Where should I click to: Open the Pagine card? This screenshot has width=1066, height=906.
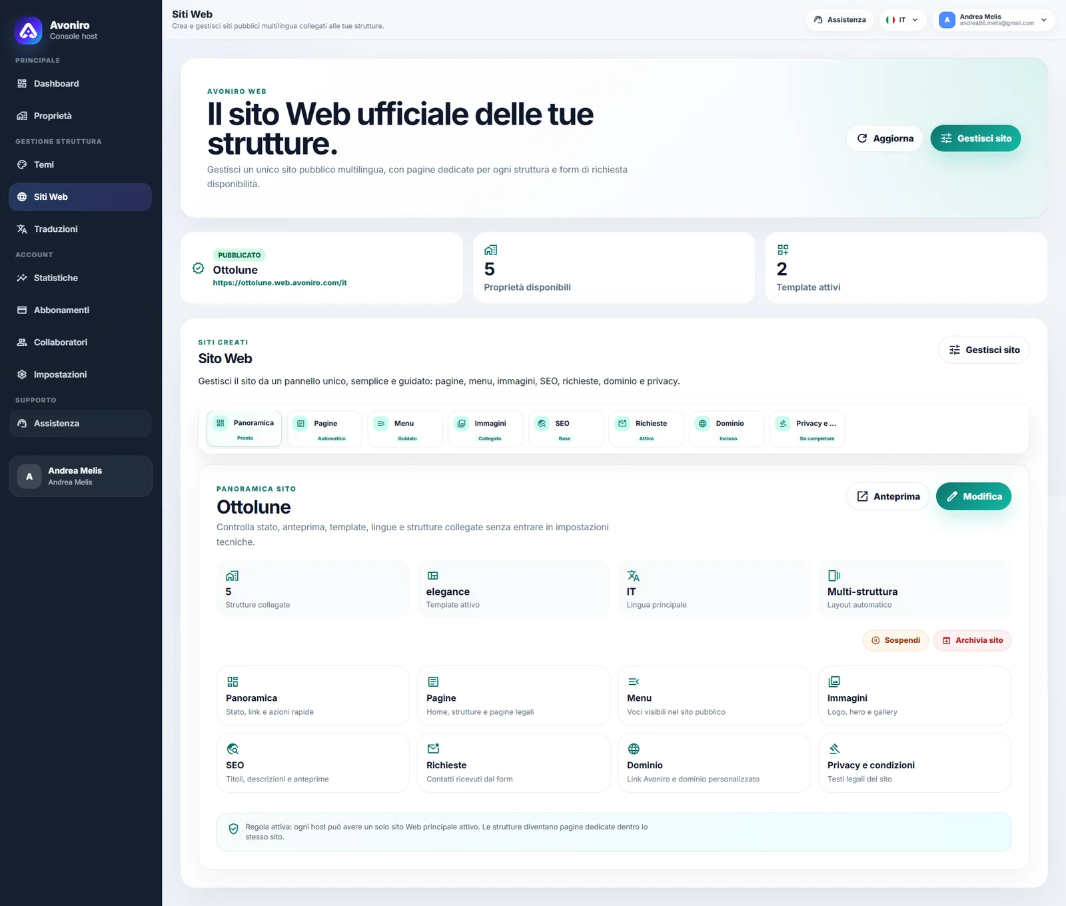pyautogui.click(x=514, y=695)
